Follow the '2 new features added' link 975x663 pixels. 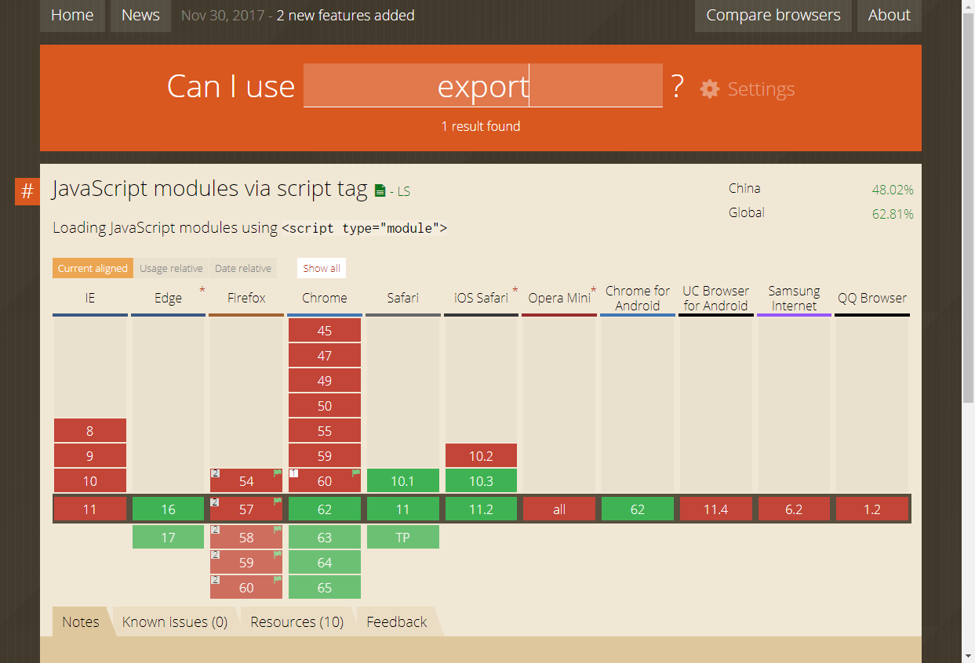tap(346, 16)
